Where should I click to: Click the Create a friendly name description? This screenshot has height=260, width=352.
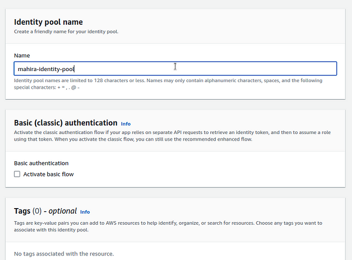[66, 31]
